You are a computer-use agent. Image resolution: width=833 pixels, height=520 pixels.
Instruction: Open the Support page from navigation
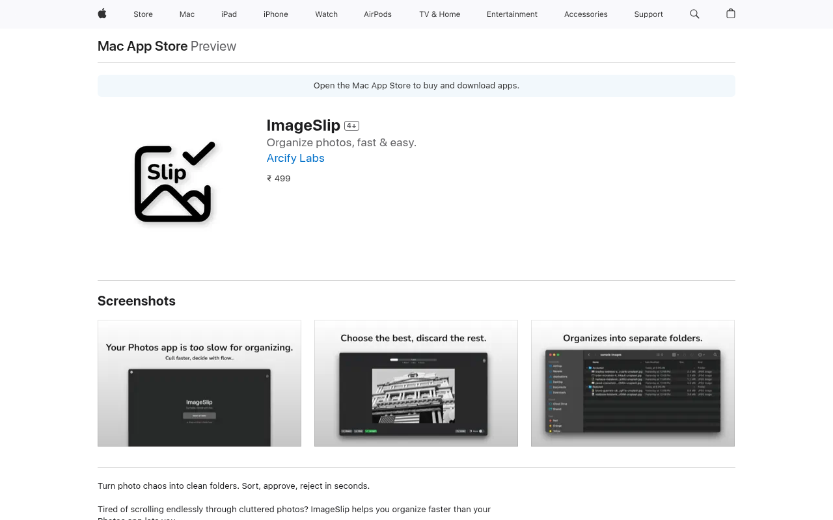[x=648, y=14]
